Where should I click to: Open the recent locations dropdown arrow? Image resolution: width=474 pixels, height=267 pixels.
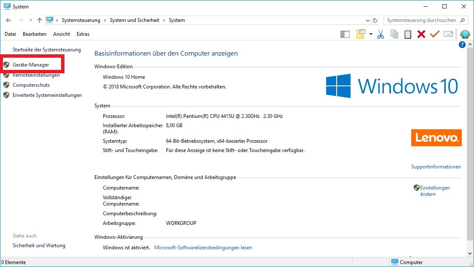(x=31, y=20)
